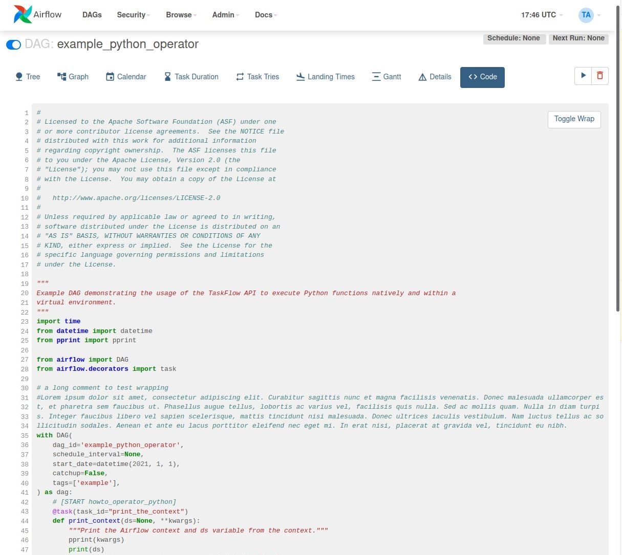Click 'Example DAG demonstrating' docstring line

[246, 293]
